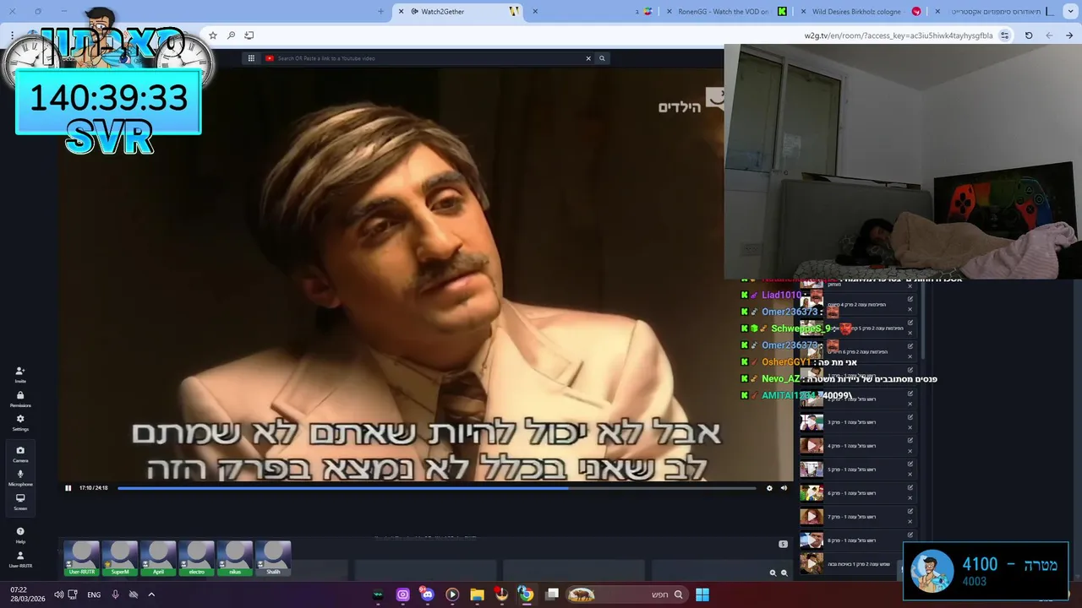
Task: Open Chrome from the taskbar
Action: point(526,594)
